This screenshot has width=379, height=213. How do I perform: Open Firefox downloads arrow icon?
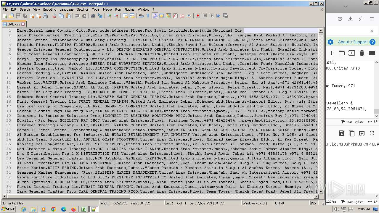click(x=351, y=19)
